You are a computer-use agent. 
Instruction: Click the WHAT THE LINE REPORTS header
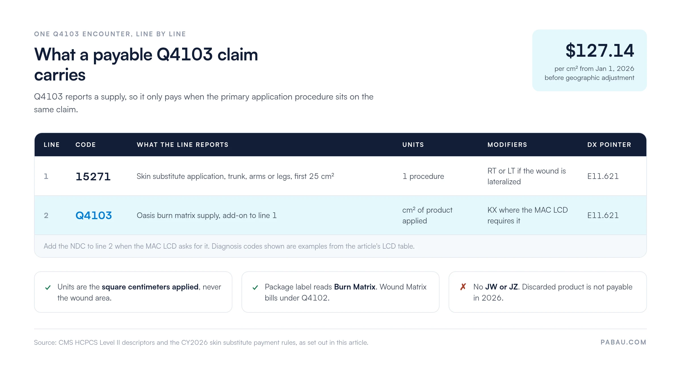[182, 145]
